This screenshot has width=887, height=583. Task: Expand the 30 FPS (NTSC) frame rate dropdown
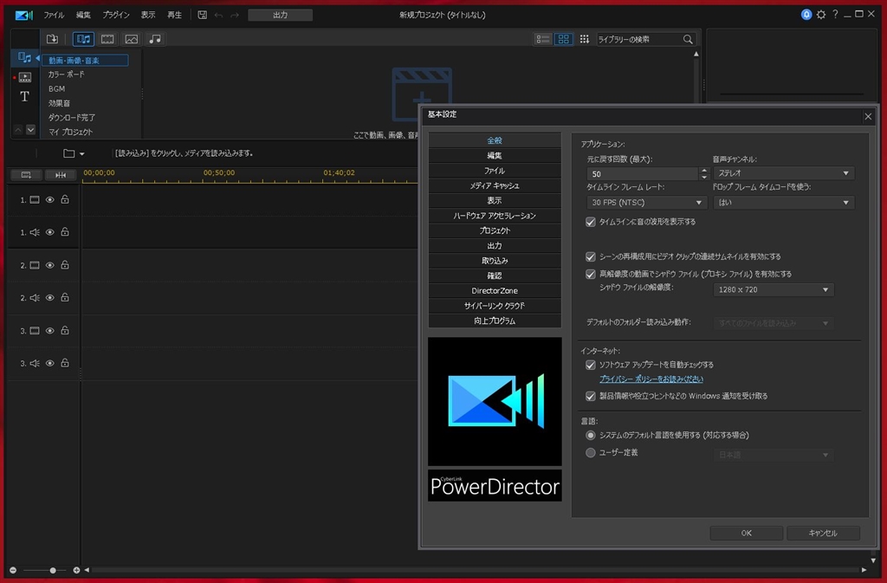click(646, 203)
